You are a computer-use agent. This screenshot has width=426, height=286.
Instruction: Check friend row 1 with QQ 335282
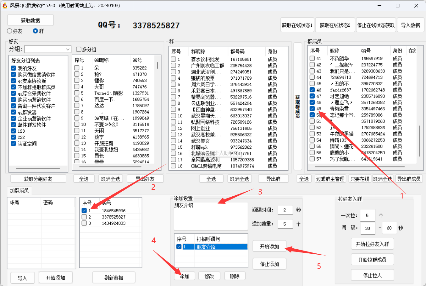point(77,68)
